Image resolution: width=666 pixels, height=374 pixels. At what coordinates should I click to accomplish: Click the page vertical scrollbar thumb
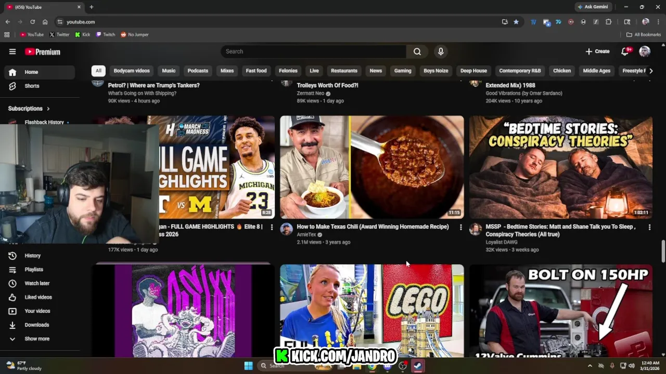click(663, 252)
